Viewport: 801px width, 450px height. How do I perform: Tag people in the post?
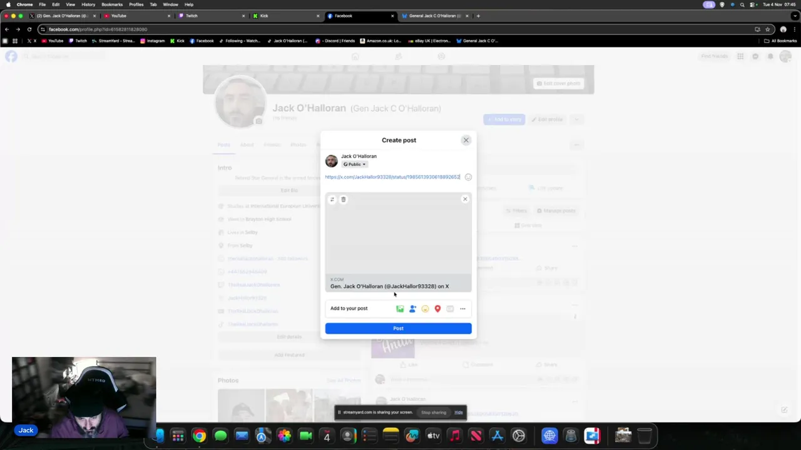click(x=412, y=309)
